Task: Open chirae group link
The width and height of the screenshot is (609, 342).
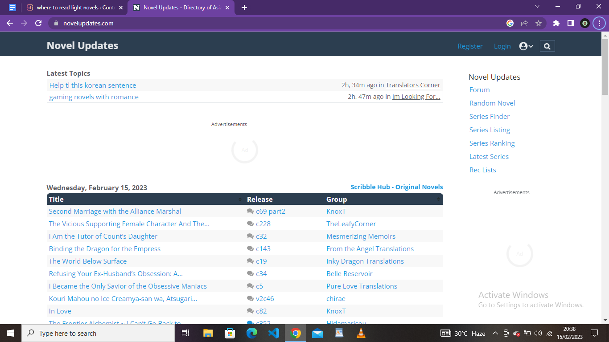Action: pyautogui.click(x=336, y=298)
